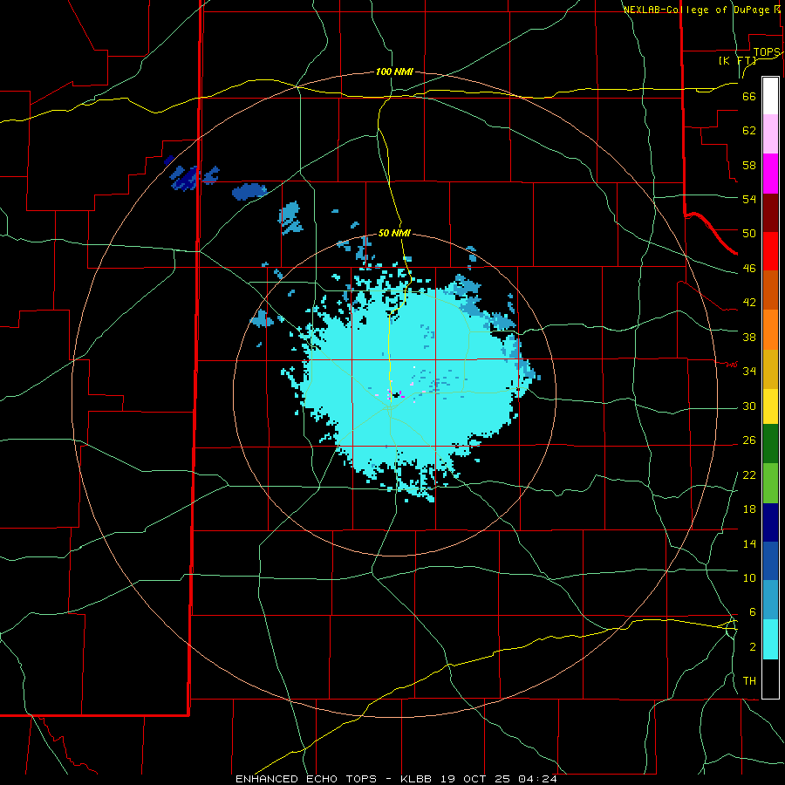Click the "100 NMI" range ring label
The width and height of the screenshot is (785, 785).
point(394,72)
